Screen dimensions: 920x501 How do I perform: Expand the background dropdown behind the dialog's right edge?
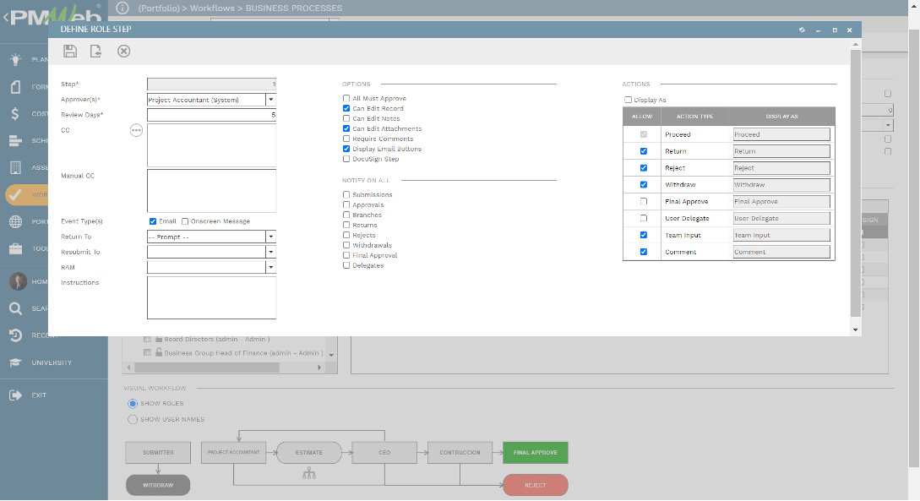(x=888, y=125)
